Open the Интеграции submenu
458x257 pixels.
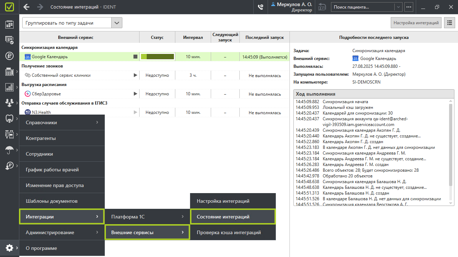62,217
